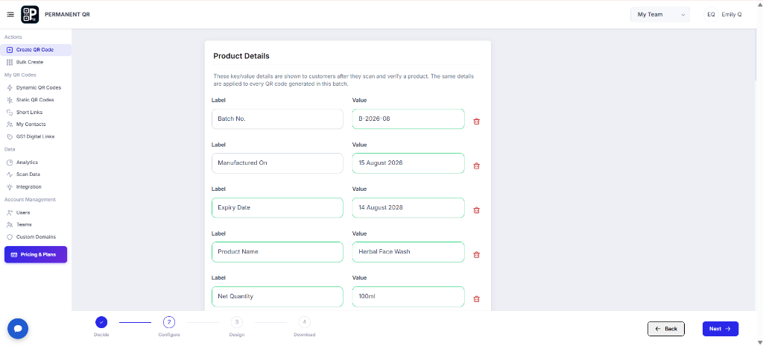
Task: Click the Permanent QR logo
Action: [30, 15]
